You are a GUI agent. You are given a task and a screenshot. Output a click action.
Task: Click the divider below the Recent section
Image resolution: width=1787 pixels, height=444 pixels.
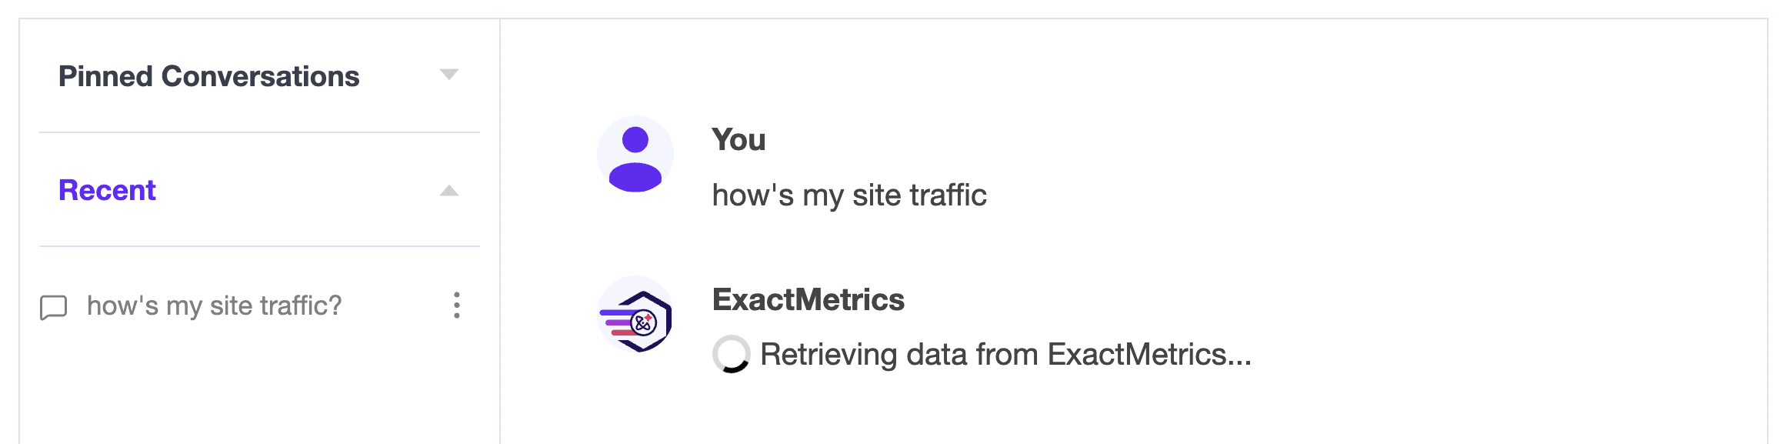(x=259, y=246)
